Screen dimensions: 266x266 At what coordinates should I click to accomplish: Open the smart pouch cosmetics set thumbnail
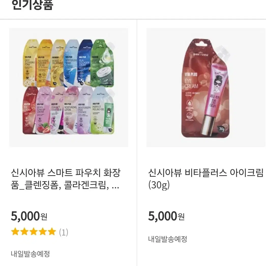[x=69, y=87]
